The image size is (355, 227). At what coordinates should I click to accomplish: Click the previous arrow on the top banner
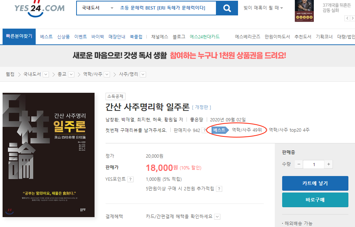tap(347, 18)
